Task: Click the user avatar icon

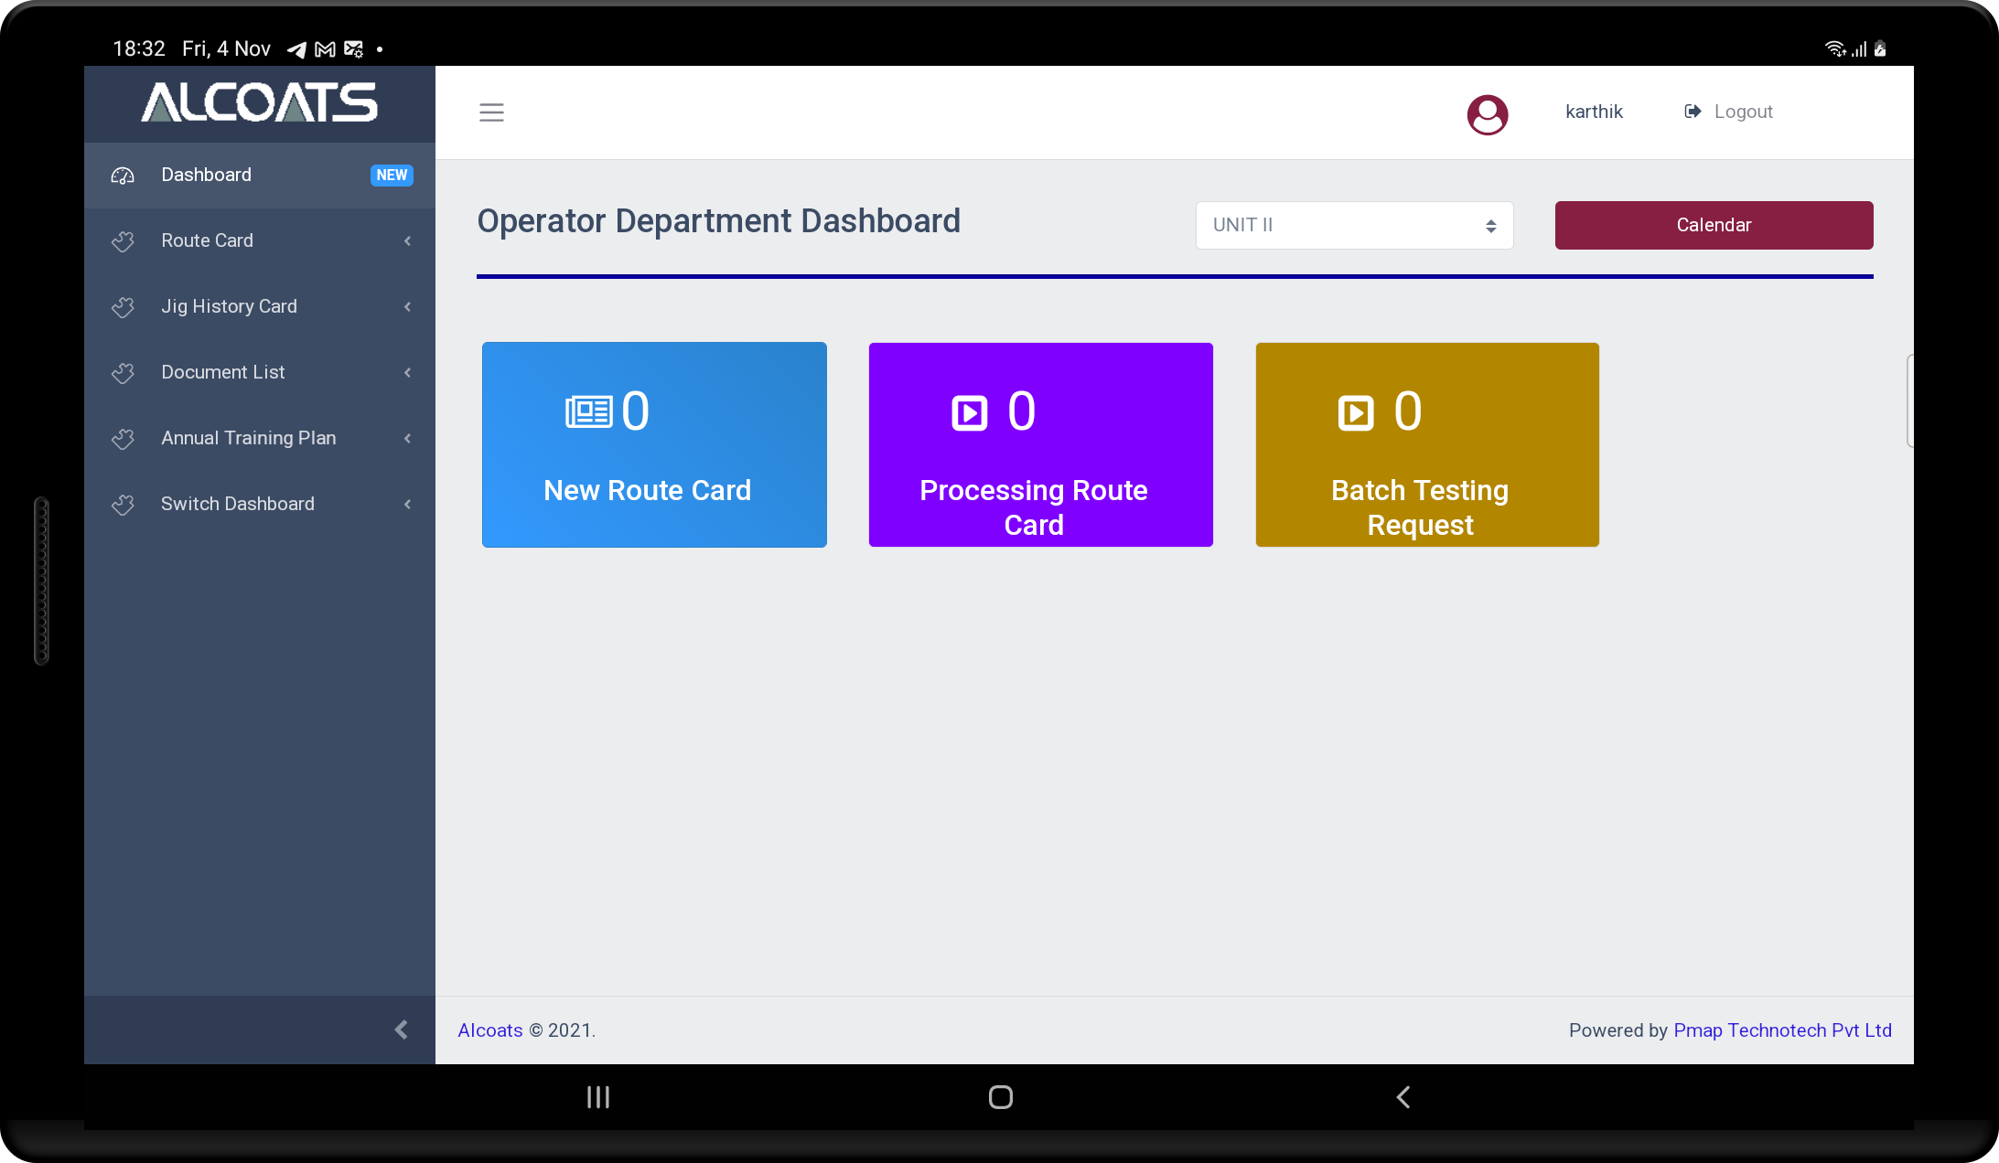Action: pyautogui.click(x=1488, y=114)
